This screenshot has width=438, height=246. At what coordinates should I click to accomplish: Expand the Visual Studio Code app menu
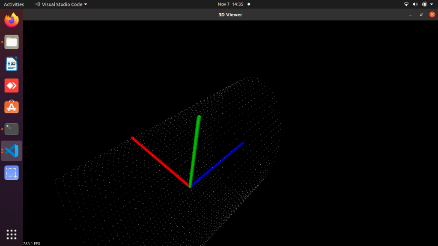pos(61,4)
